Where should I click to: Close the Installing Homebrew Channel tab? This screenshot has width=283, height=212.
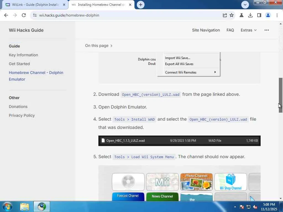[x=130, y=5]
